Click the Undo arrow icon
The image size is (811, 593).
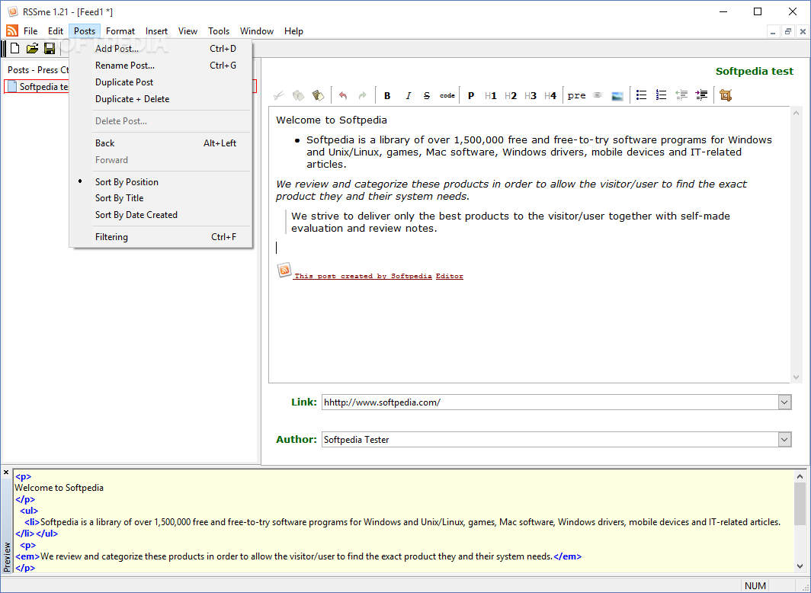click(x=343, y=95)
